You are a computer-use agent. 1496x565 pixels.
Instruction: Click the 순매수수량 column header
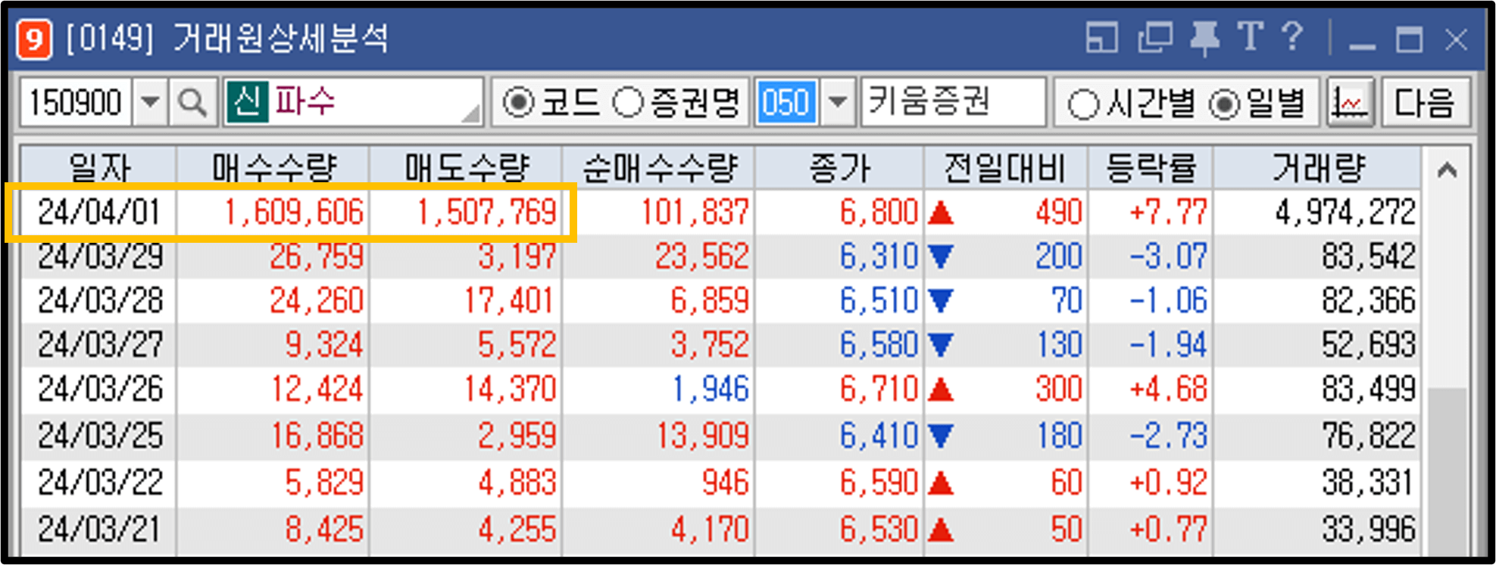(x=659, y=168)
